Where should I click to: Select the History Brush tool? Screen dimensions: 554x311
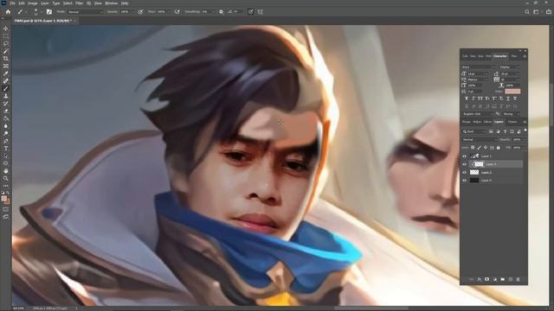(6, 104)
